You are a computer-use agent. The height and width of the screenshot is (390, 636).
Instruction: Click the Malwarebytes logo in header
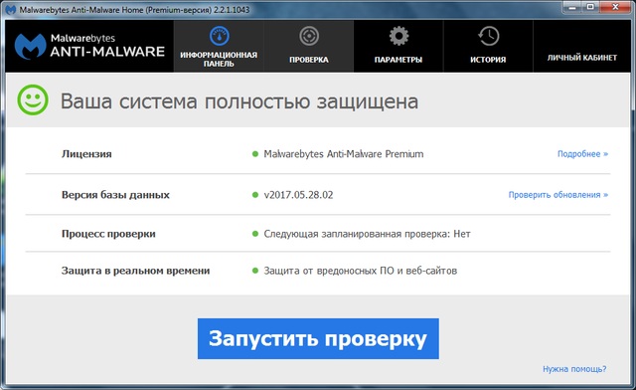click(89, 46)
